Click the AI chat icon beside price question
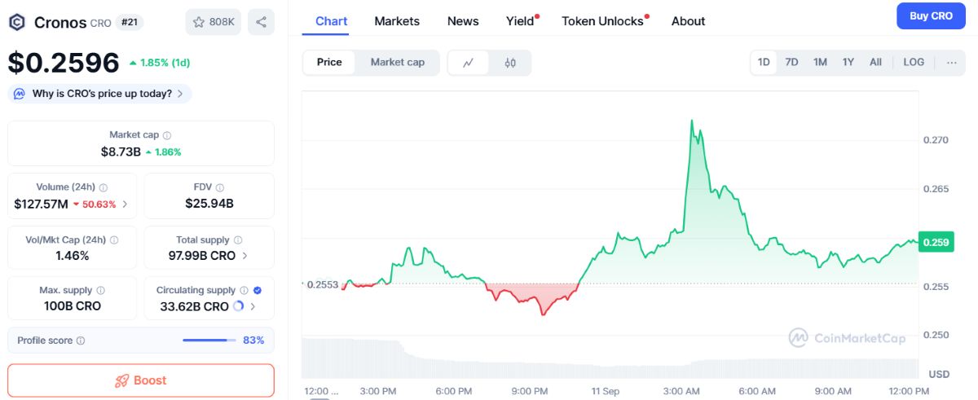 click(x=20, y=94)
